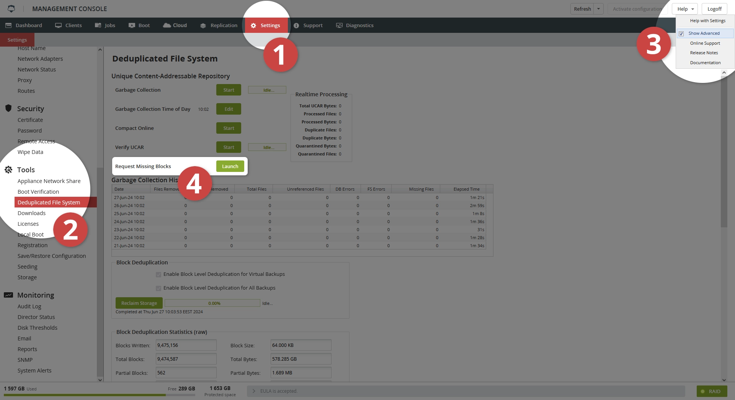Open the Refresh dropdown arrow
This screenshot has width=735, height=400.
598,9
